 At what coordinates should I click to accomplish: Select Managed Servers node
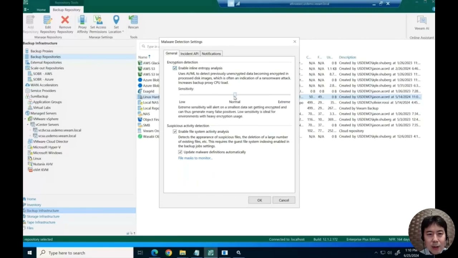tap(43, 113)
